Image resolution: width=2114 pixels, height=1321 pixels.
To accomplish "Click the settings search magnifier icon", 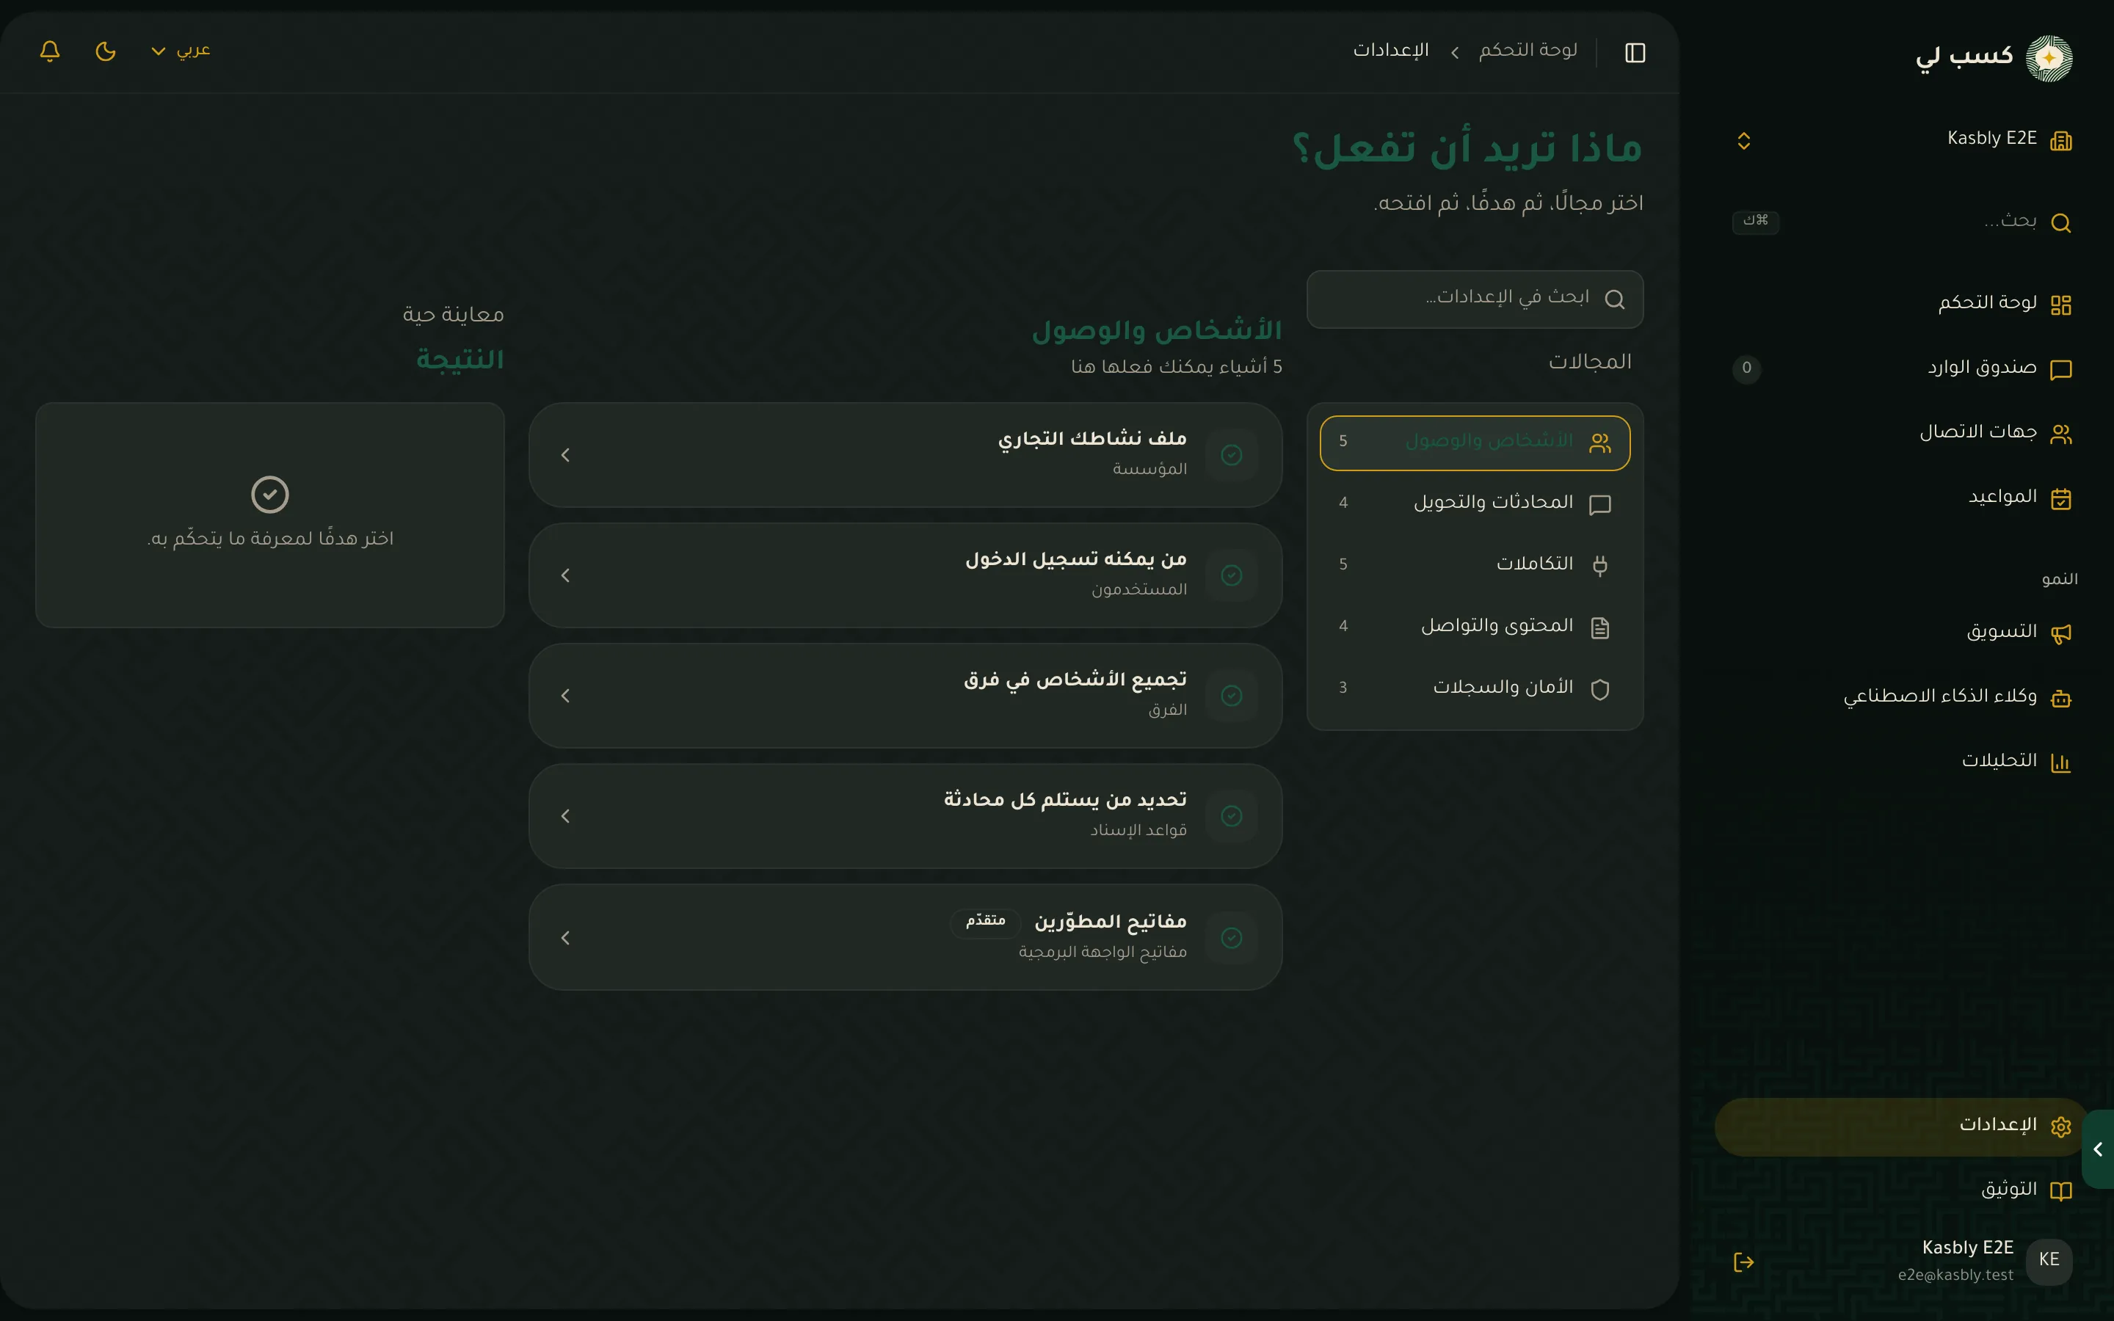I will coord(1614,299).
